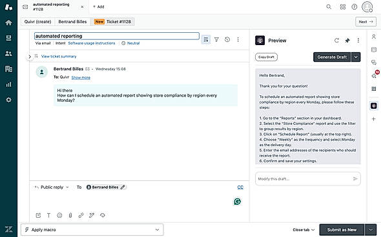Select the Quivr app icon in right rail
381x237 pixels.
[x=374, y=106]
